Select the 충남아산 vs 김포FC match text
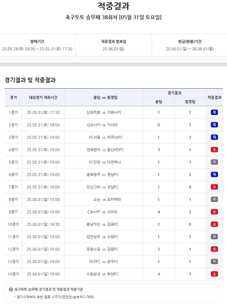The width and height of the screenshot is (227, 304). 102,224
